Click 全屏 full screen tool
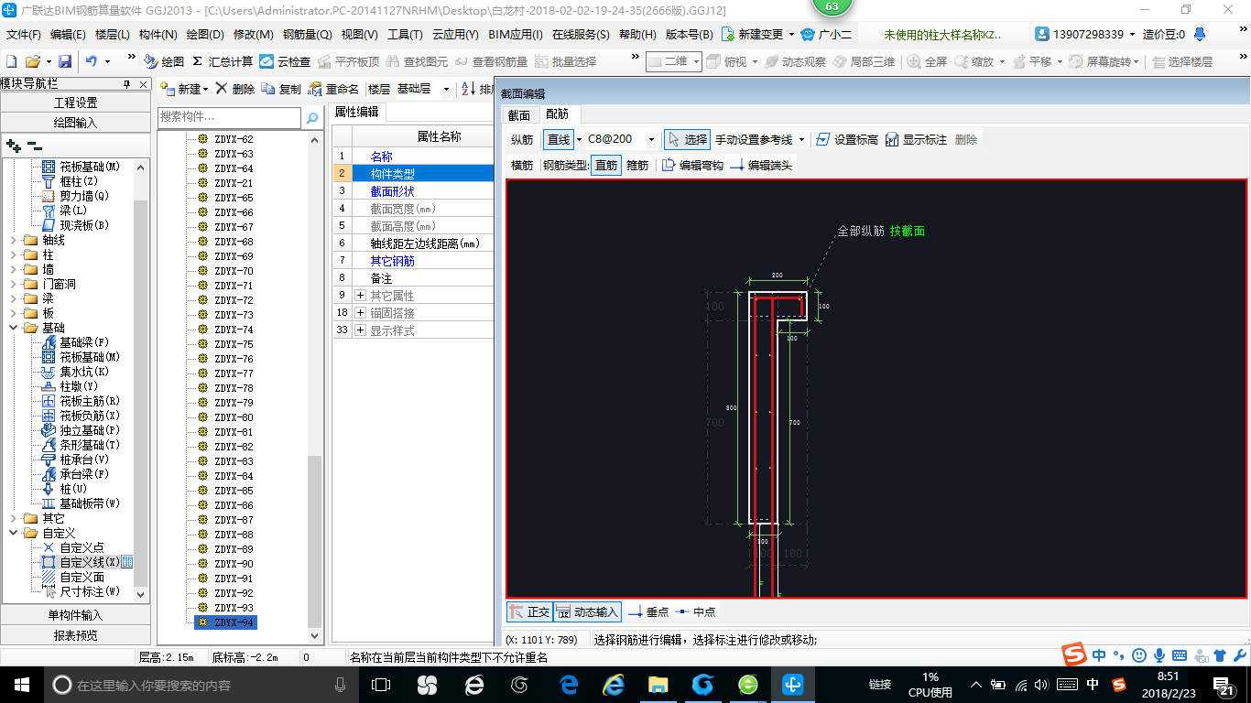This screenshot has height=703, width=1251. coord(928,61)
